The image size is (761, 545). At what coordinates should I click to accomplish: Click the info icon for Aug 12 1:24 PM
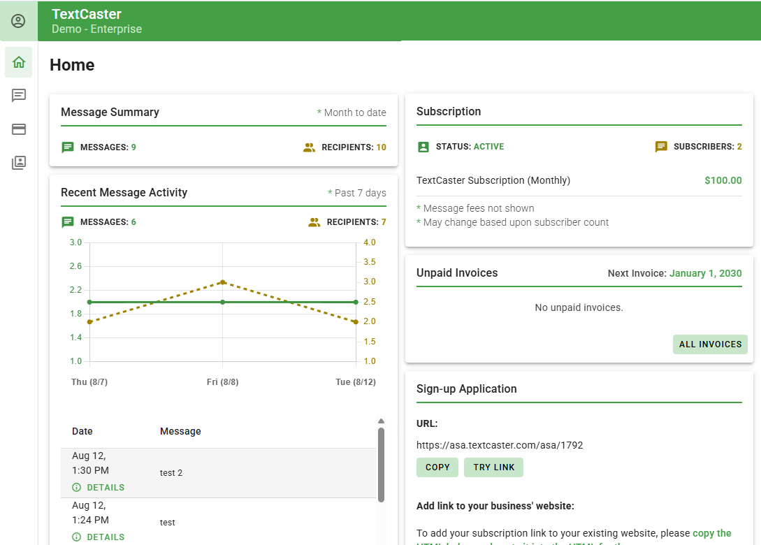tap(77, 537)
